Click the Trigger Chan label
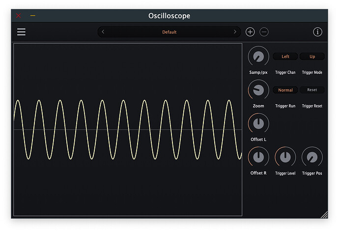339x231 pixels. (x=285, y=72)
